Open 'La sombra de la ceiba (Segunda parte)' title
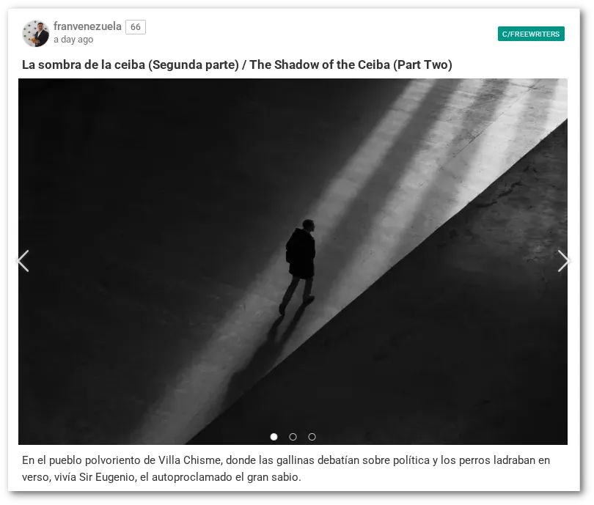594x505 pixels. 131,64
